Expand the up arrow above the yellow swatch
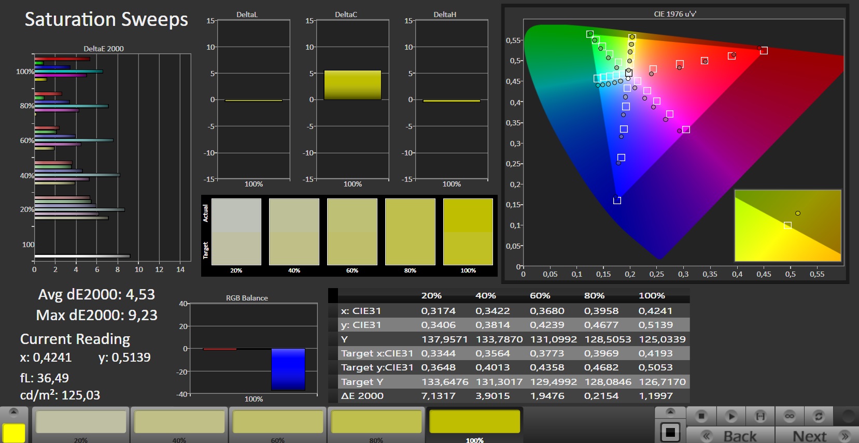Screen dimensions: 859x443 (14, 412)
